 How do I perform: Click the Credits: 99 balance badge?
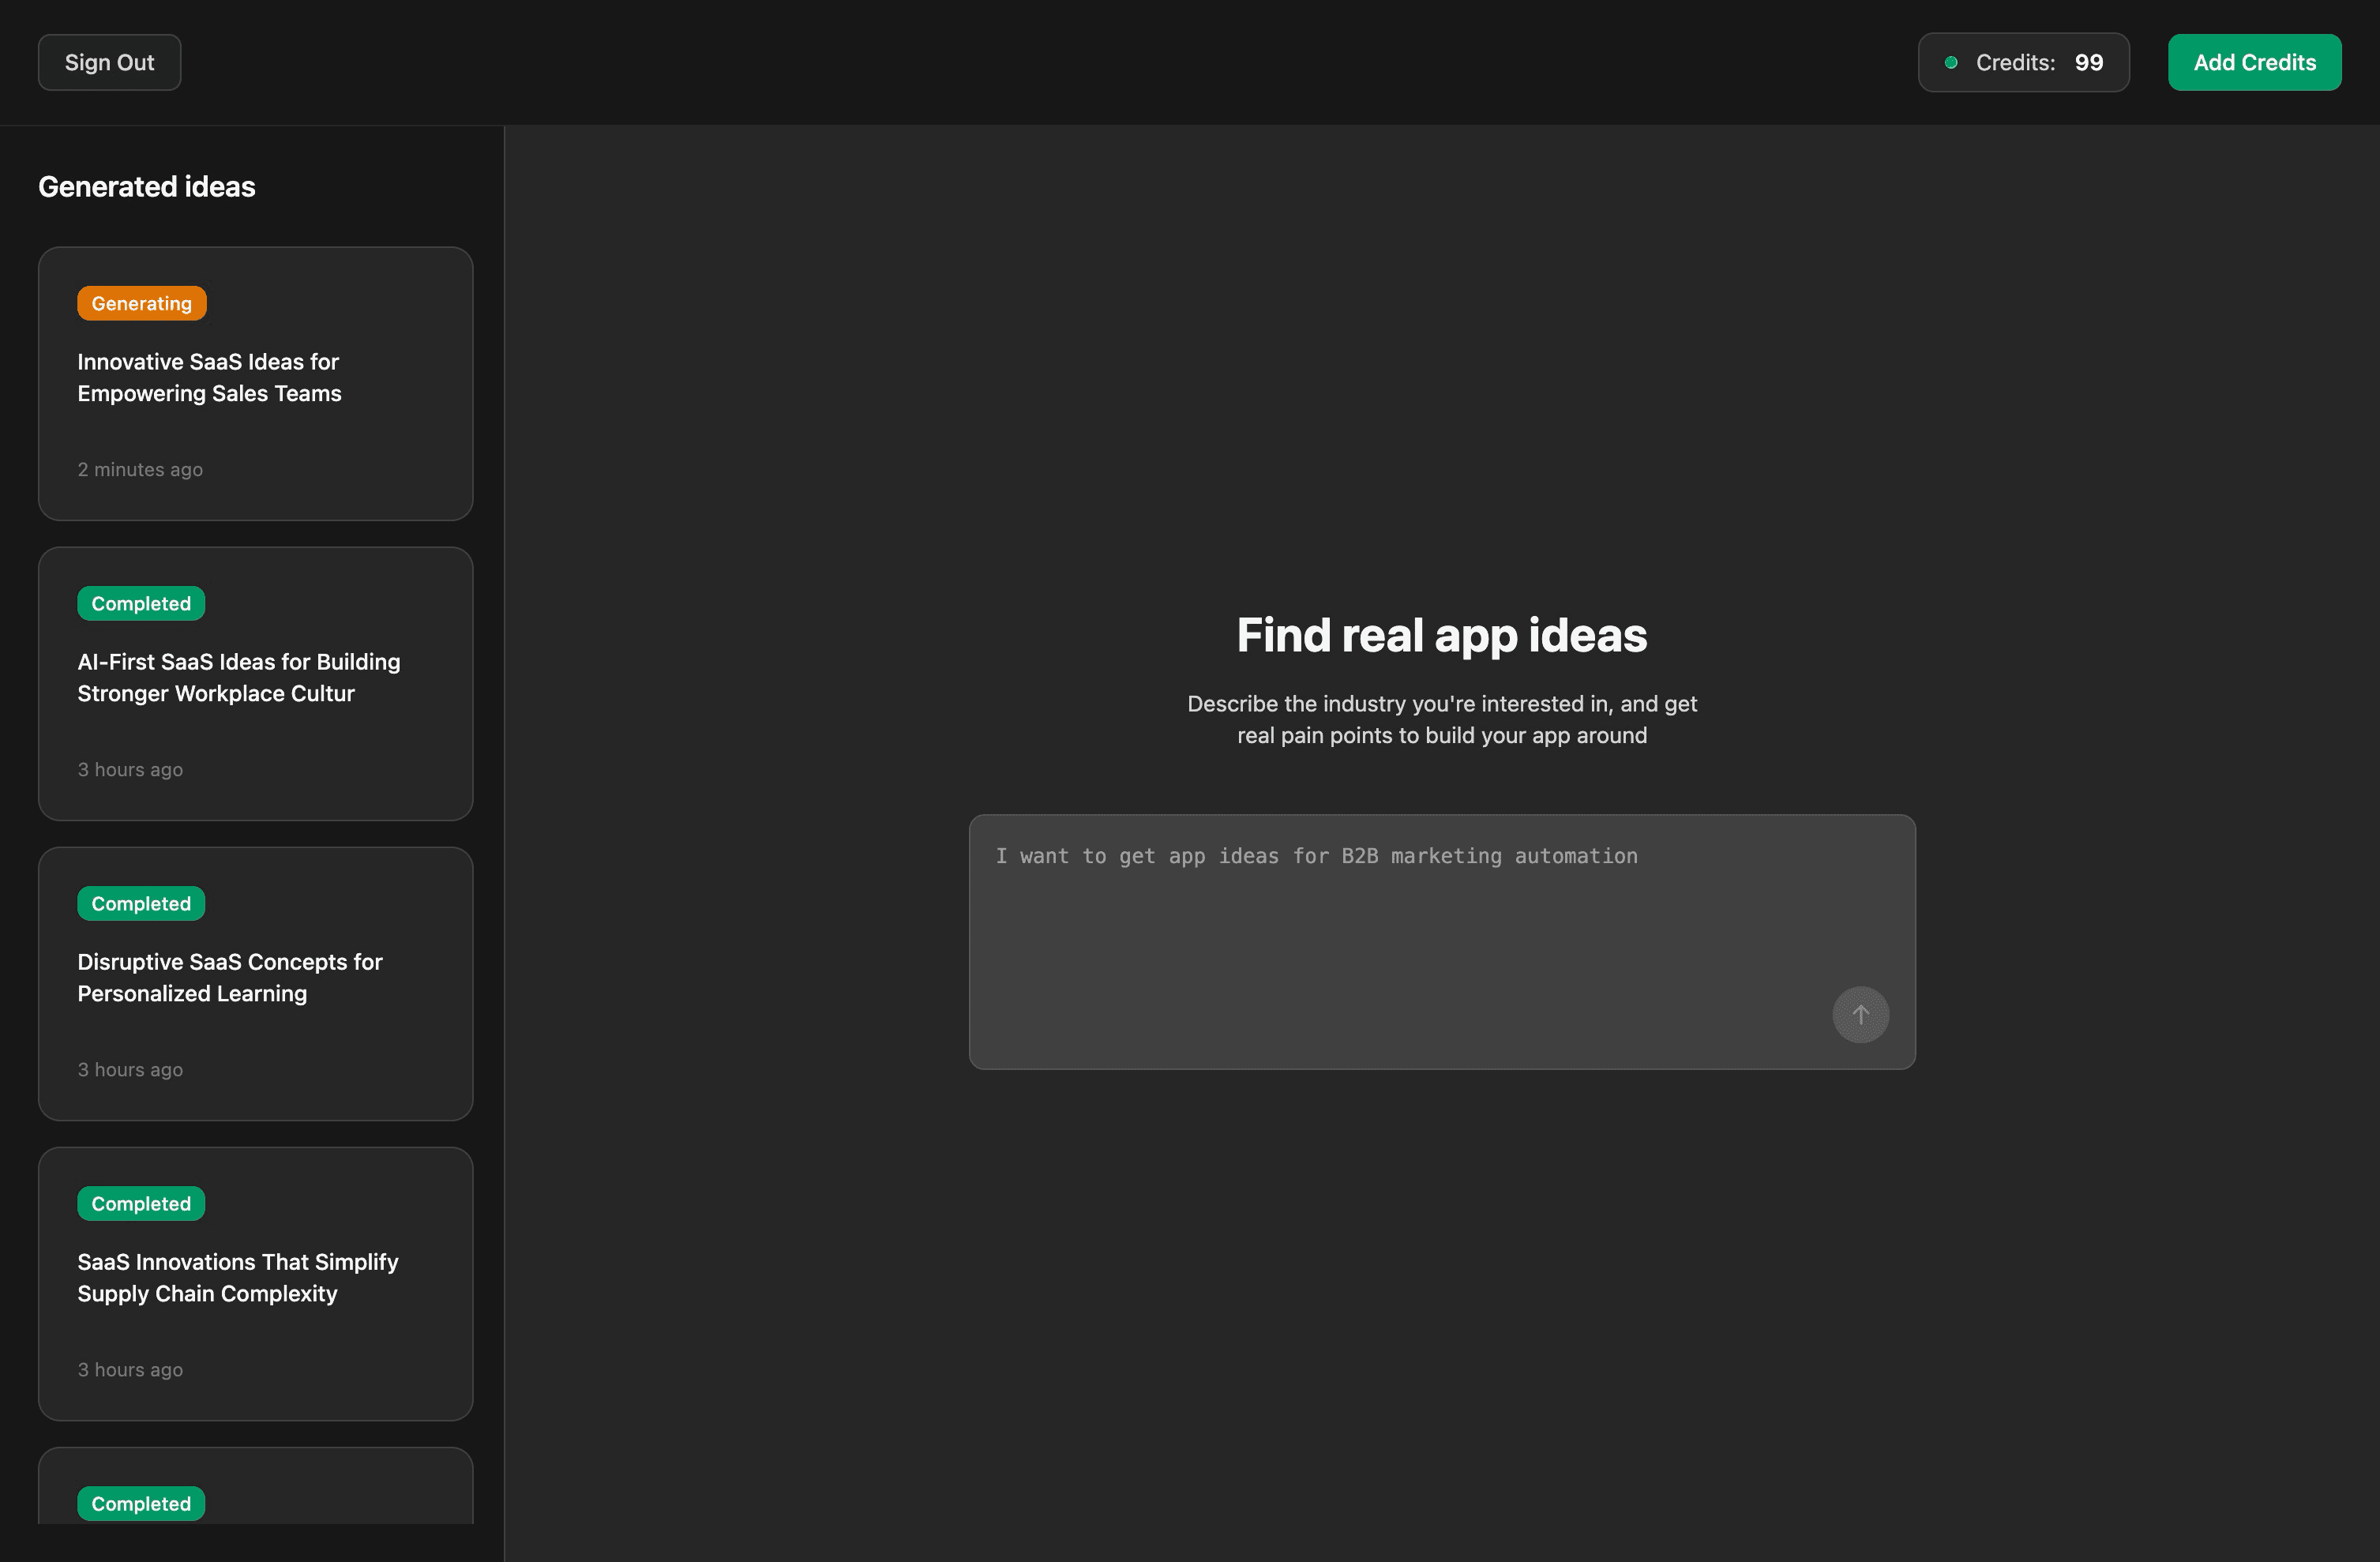point(2023,62)
